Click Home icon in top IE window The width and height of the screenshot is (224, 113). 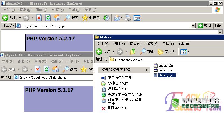point(57,18)
